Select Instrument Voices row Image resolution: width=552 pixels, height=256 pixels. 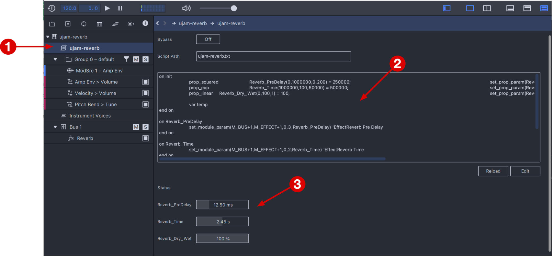[x=99, y=116]
